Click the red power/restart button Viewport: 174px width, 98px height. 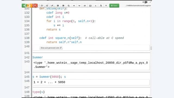coord(35,6)
